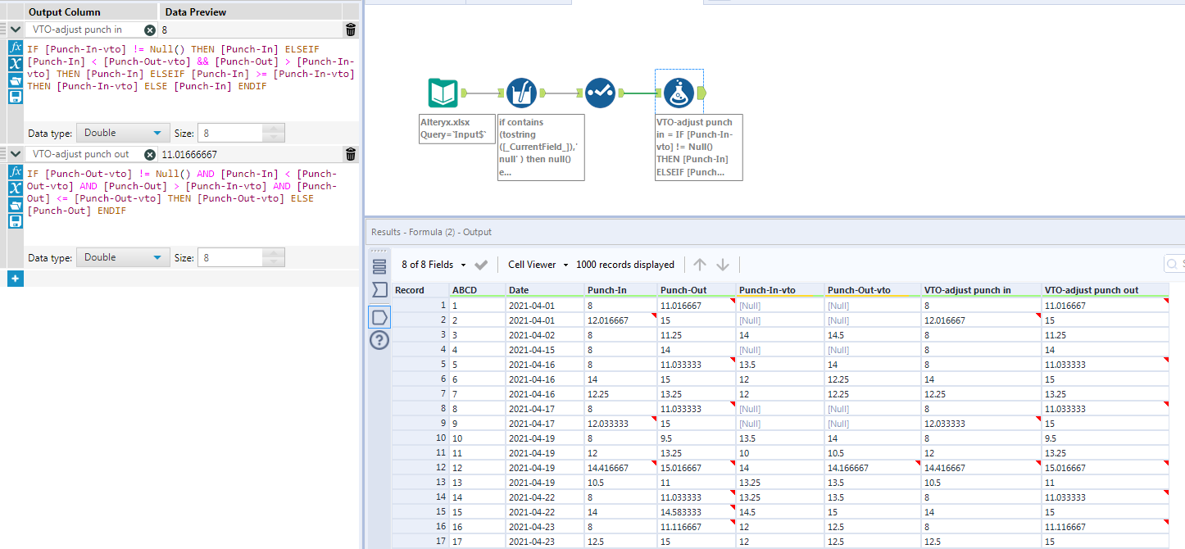
Task: Click the metadata list icon in the Results sidebar
Action: (x=379, y=265)
